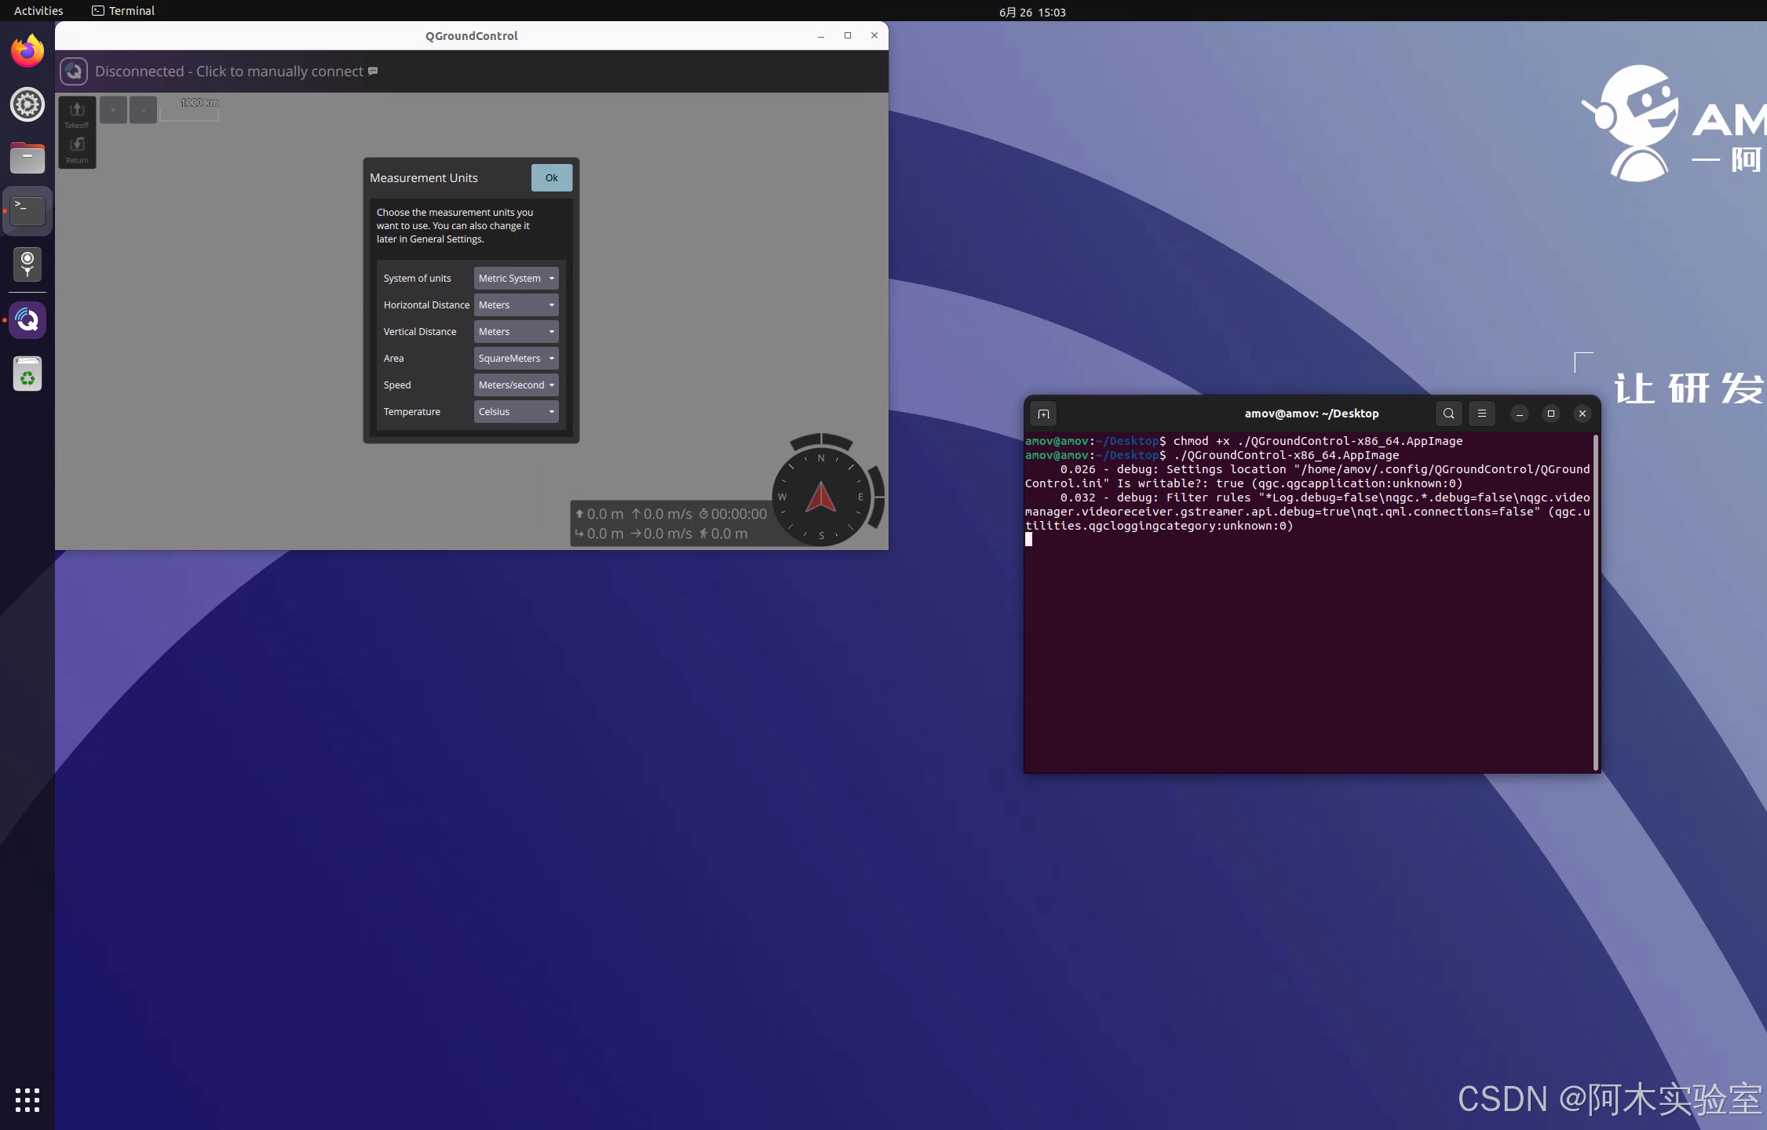Open Firefox from the dock
This screenshot has height=1130, width=1767.
pos(27,52)
